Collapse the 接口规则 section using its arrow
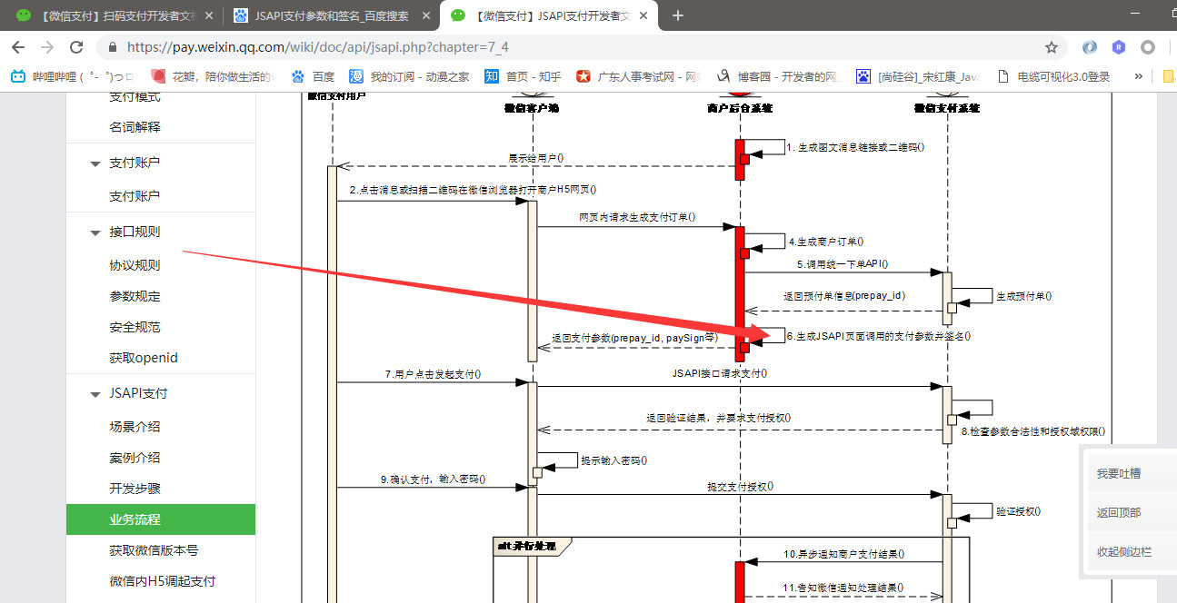Viewport: 1177px width, 603px height. 95,232
